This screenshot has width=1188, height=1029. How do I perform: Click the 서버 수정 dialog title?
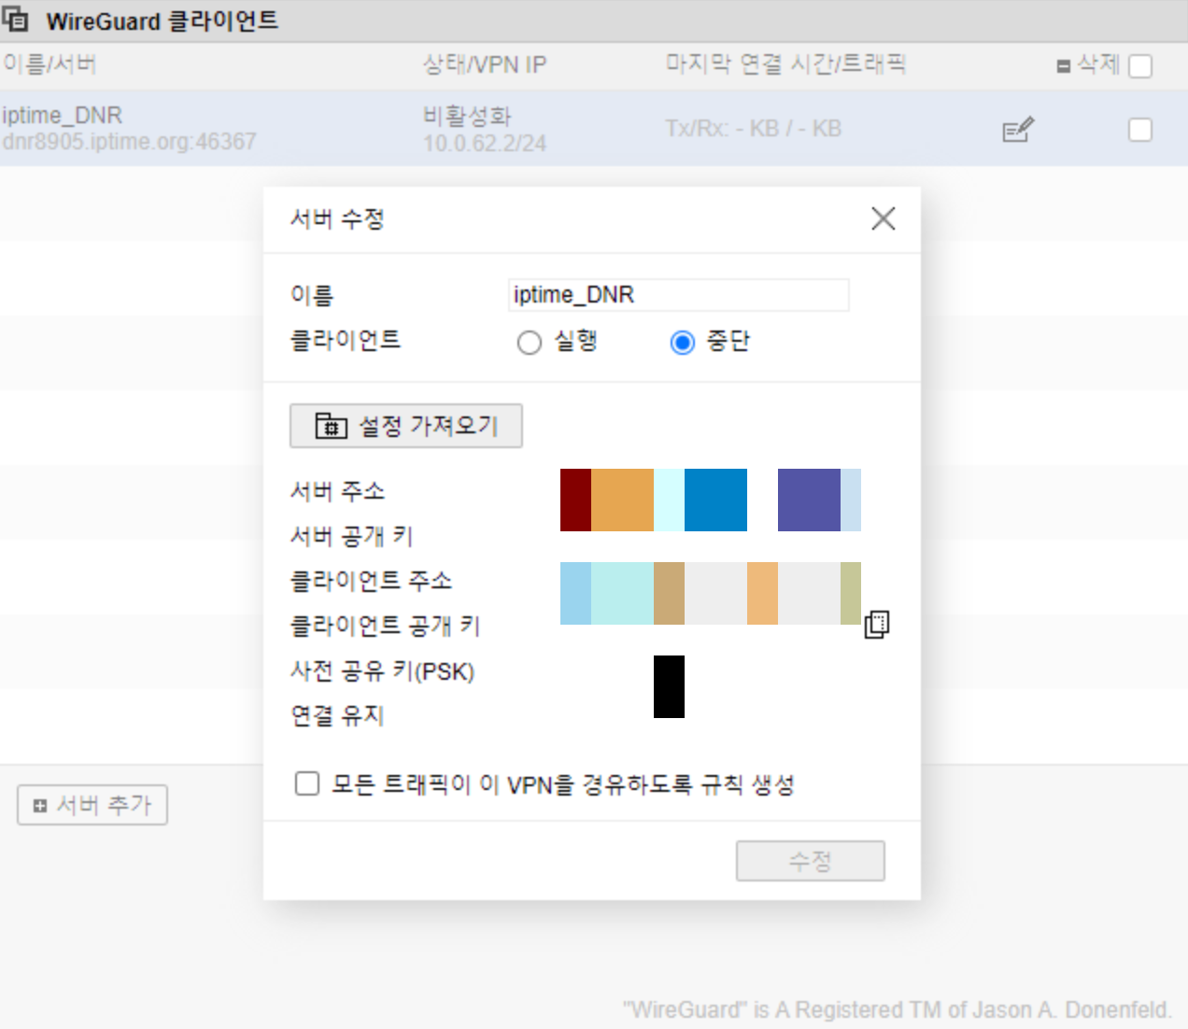(x=337, y=219)
